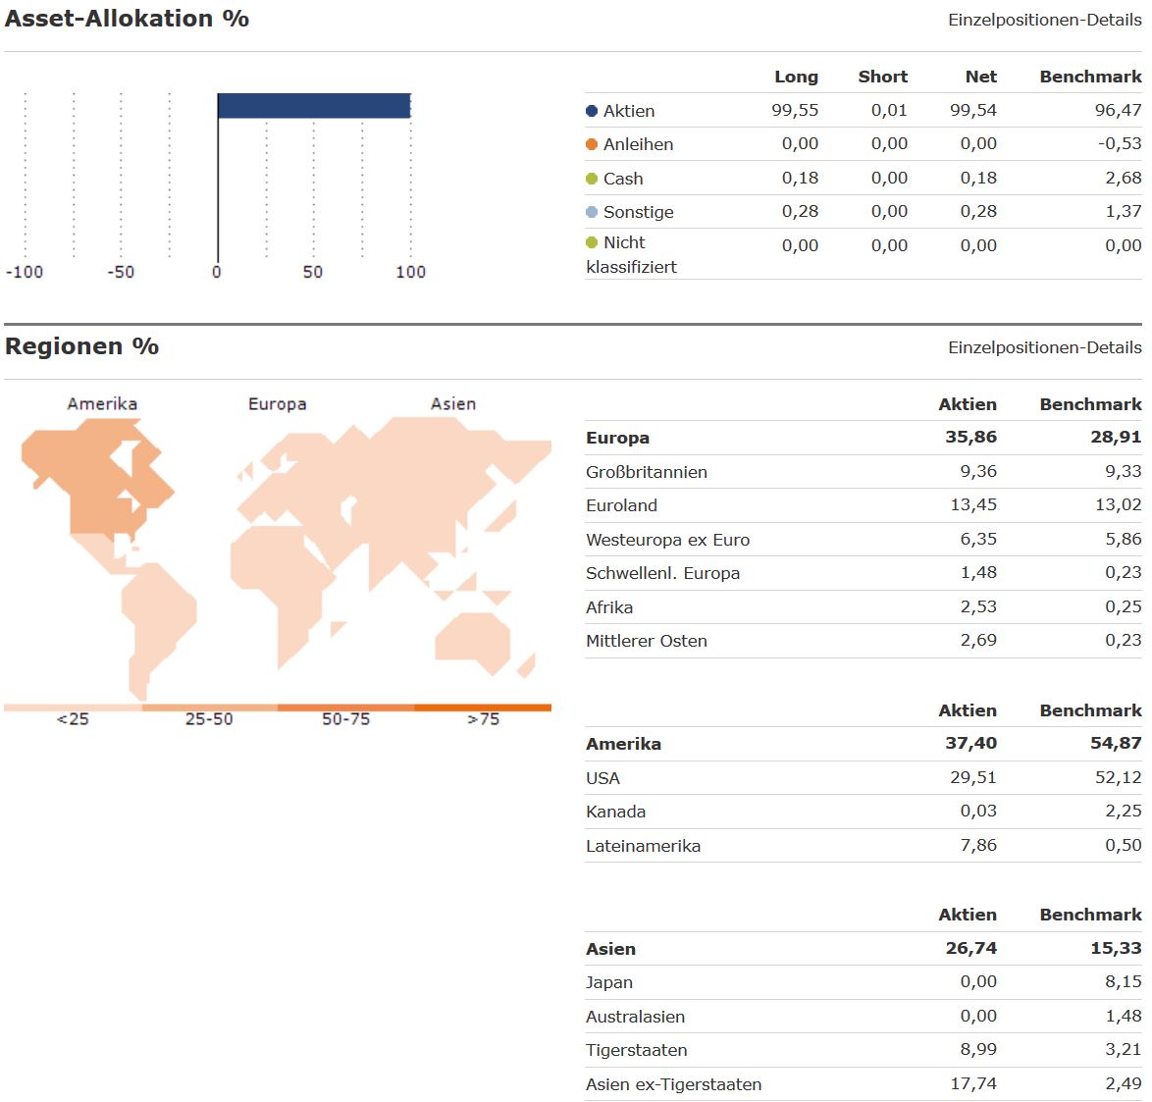Open Einzelpositionen-Details in Regionen section

[x=1044, y=347]
